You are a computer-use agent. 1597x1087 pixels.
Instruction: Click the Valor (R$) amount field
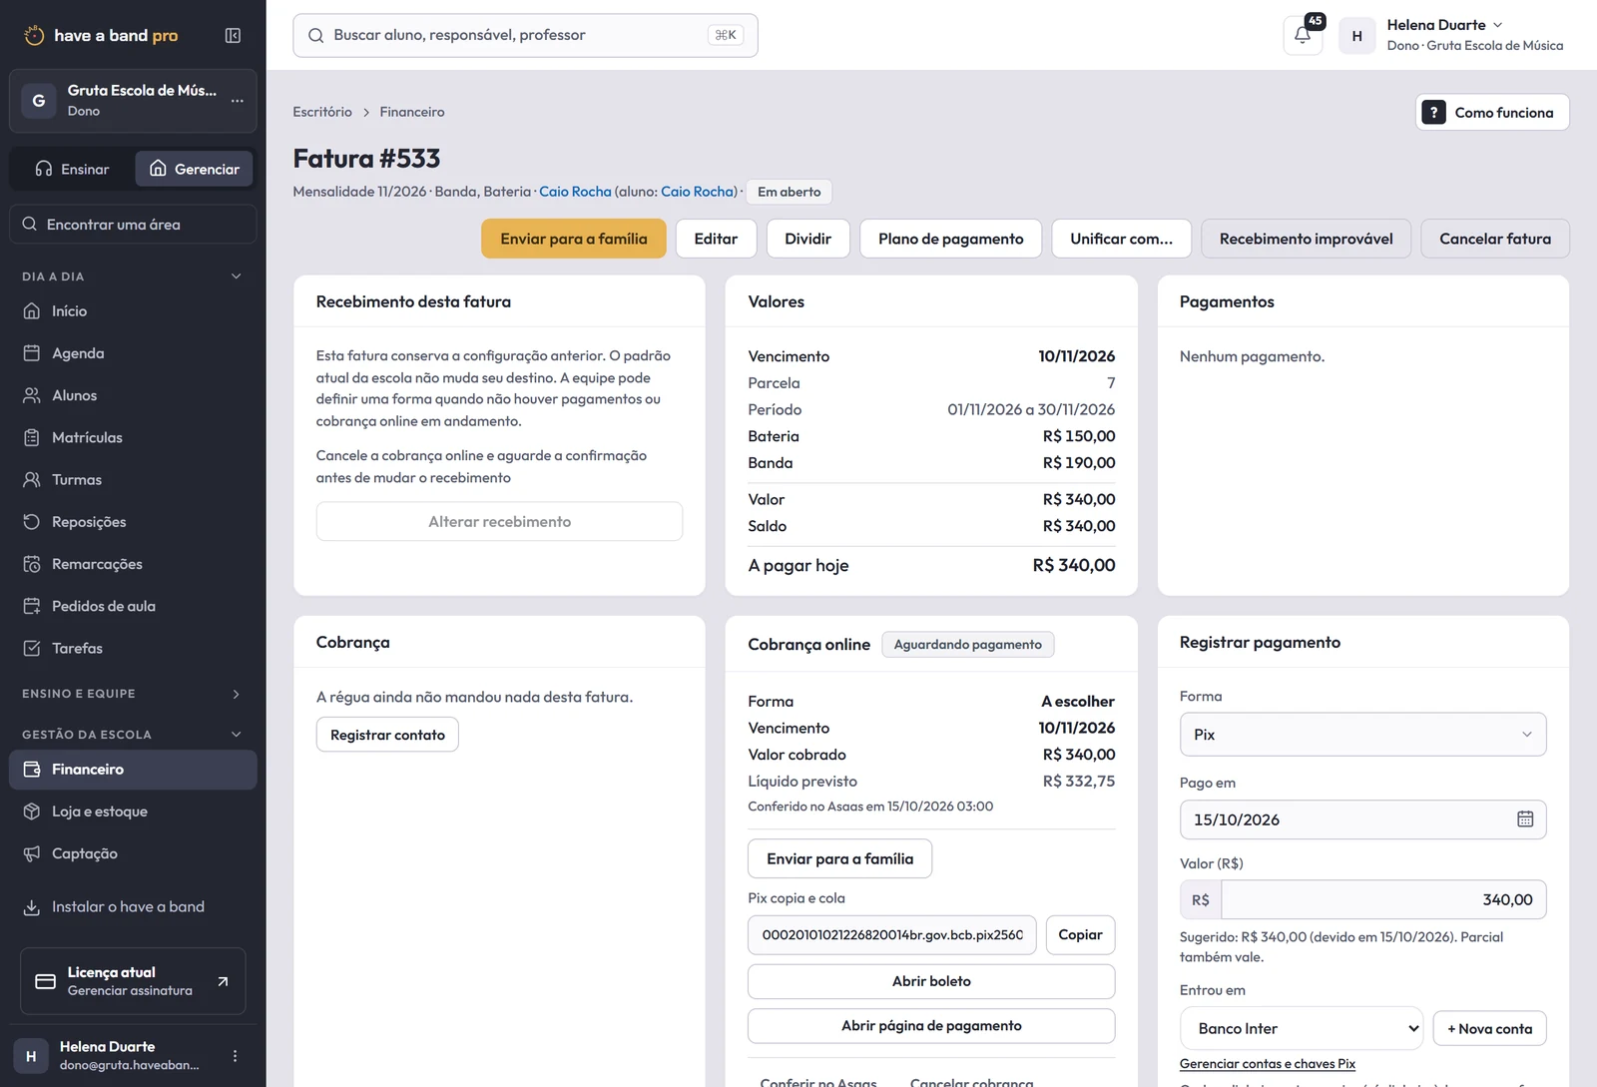click(x=1383, y=899)
